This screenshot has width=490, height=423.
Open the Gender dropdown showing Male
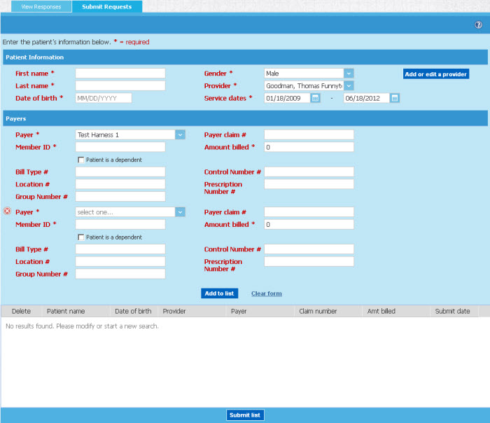click(309, 73)
